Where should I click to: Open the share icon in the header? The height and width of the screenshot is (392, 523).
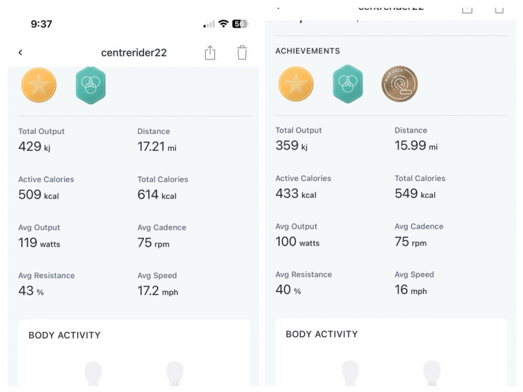coord(210,53)
